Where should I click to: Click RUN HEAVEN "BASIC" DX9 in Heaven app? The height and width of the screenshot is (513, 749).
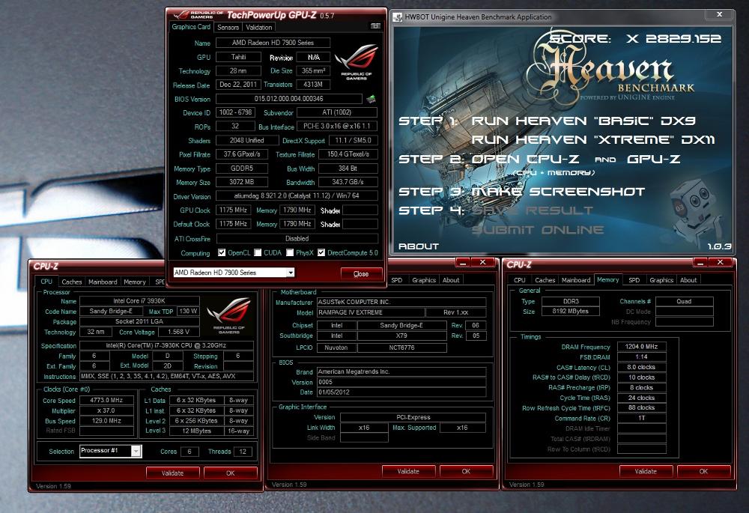pyautogui.click(x=583, y=121)
